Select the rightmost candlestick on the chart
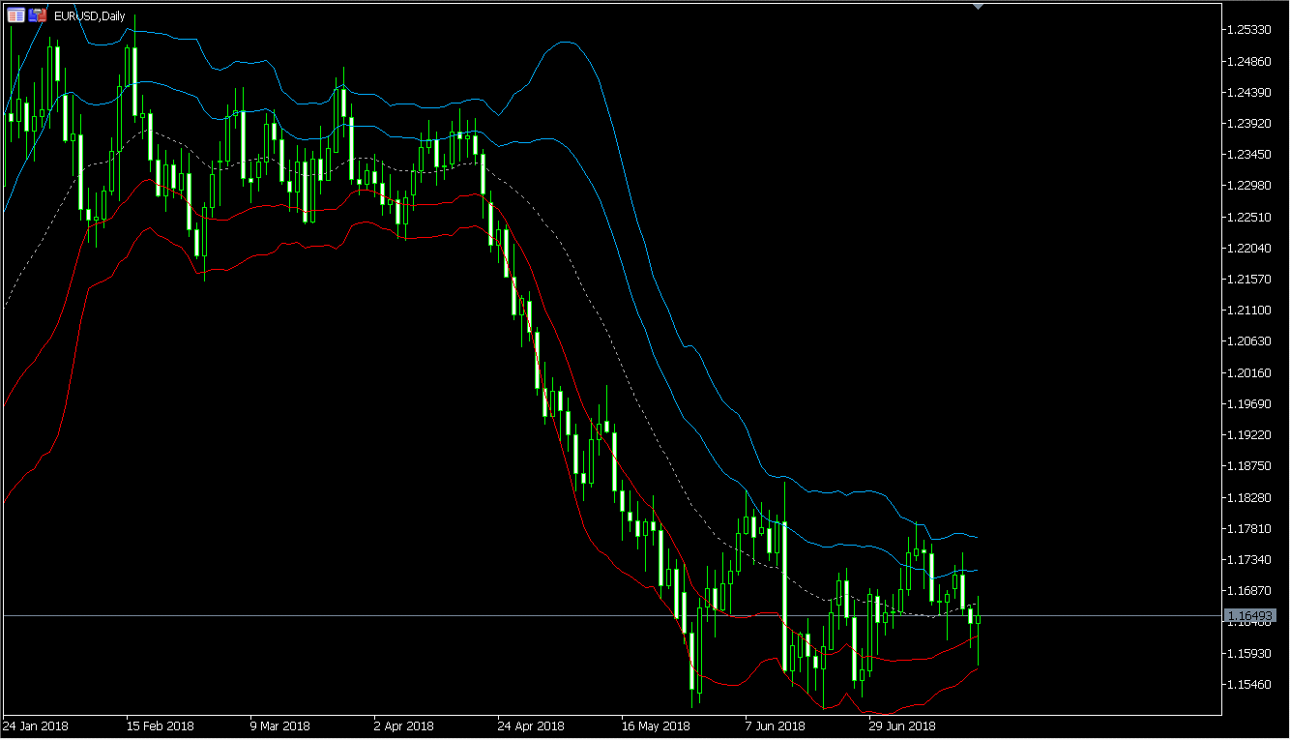The width and height of the screenshot is (1290, 740). tap(979, 619)
